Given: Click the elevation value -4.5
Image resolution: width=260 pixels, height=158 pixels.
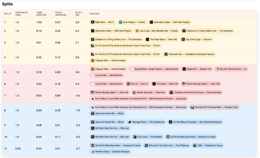Looking at the screenshot, I should [78, 96].
